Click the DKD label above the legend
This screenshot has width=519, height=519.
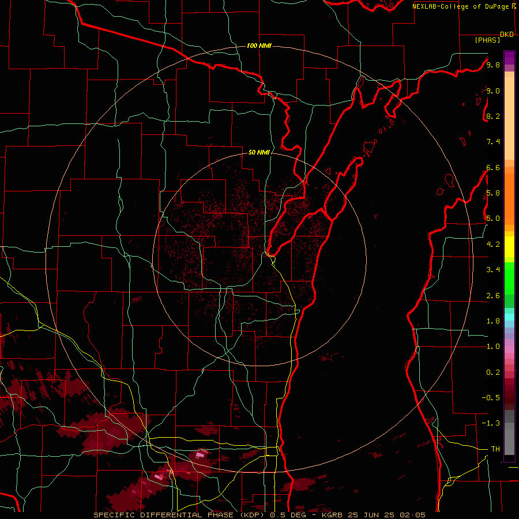[x=507, y=35]
